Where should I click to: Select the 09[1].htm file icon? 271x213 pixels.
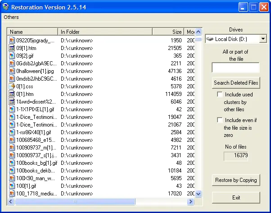click(x=12, y=48)
